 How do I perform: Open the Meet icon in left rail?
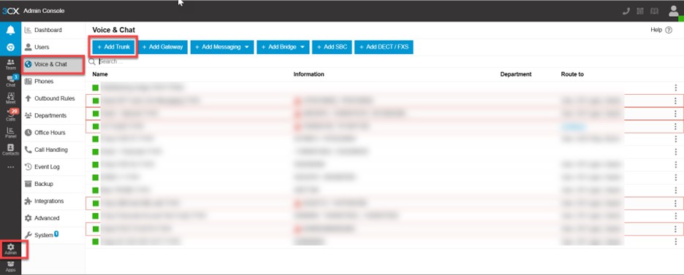(x=10, y=98)
